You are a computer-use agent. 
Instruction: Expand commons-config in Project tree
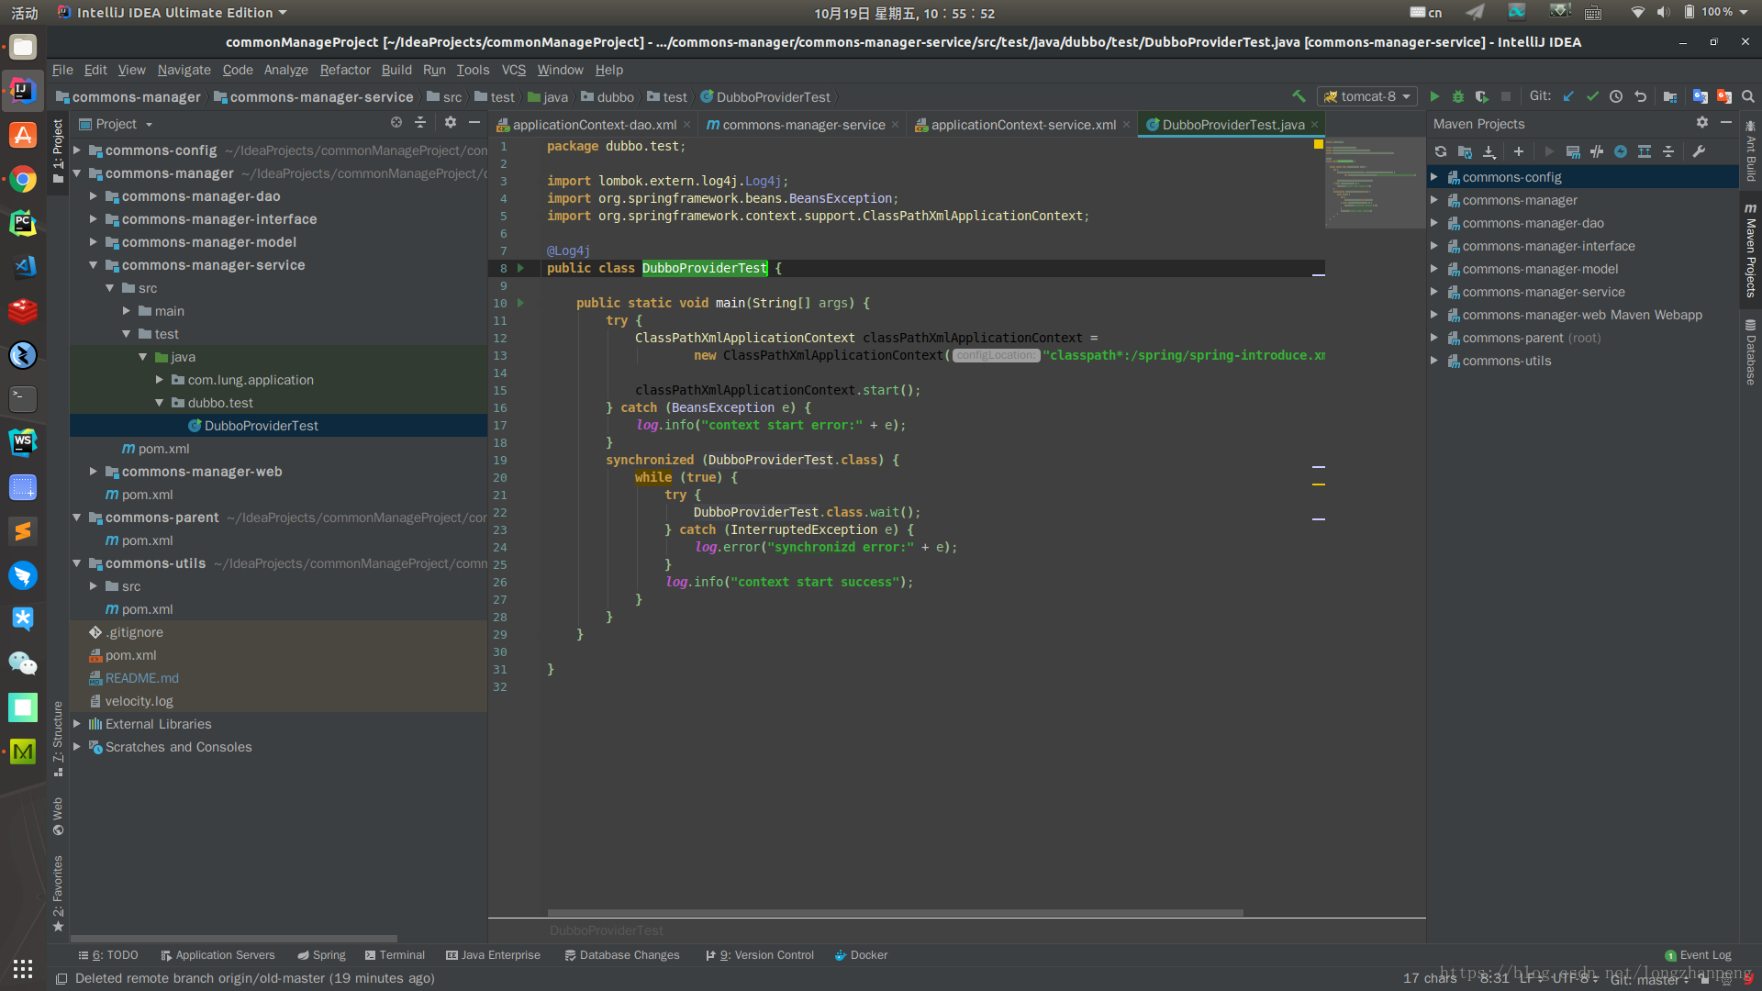(x=77, y=150)
